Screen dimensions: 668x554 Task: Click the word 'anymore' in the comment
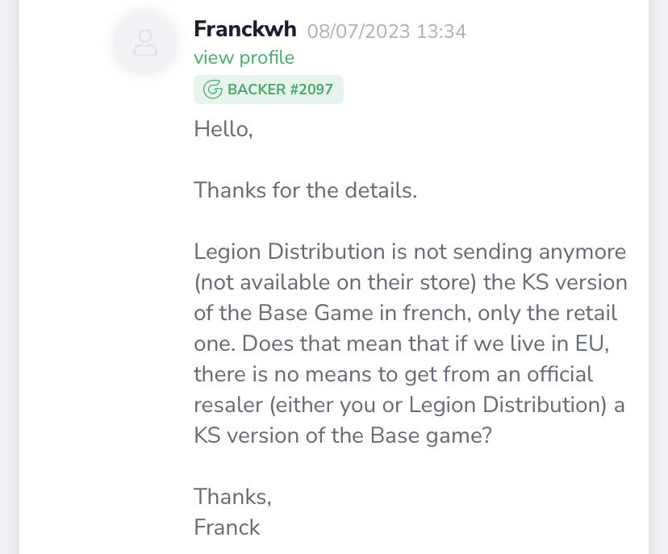click(x=582, y=253)
